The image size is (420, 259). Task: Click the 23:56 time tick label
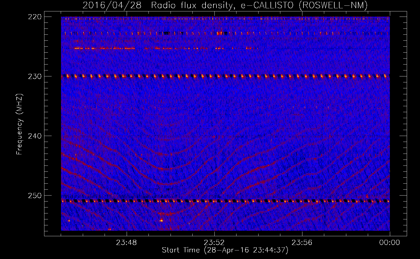pyautogui.click(x=302, y=243)
